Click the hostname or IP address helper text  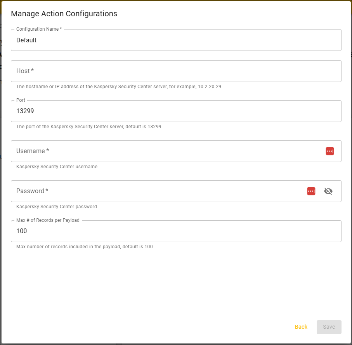click(x=118, y=87)
